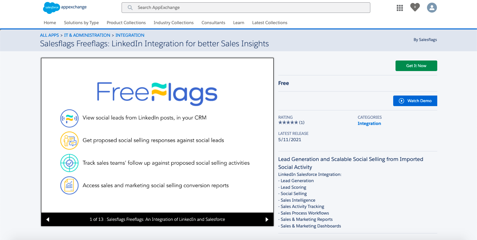477x240 pixels.
Task: Click the '1 of 13' slide caption
Action: (x=157, y=220)
